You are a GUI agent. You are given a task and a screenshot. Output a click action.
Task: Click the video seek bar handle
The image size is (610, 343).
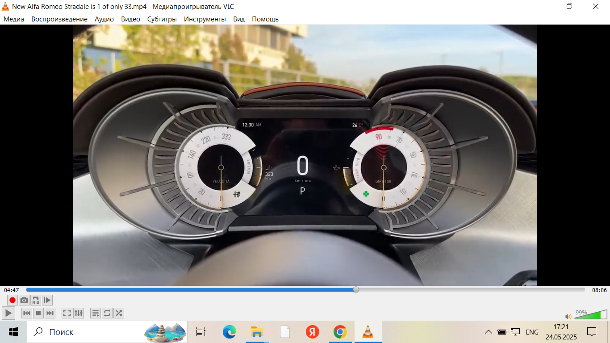point(356,289)
